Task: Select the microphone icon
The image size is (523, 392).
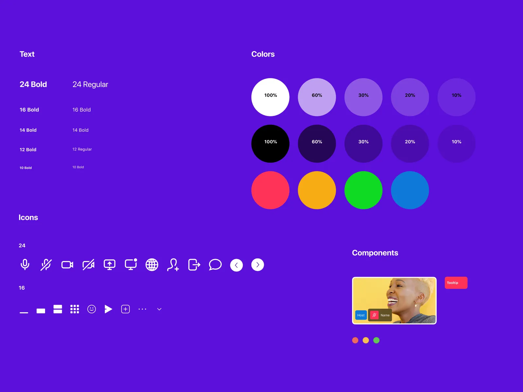Action: 25,265
